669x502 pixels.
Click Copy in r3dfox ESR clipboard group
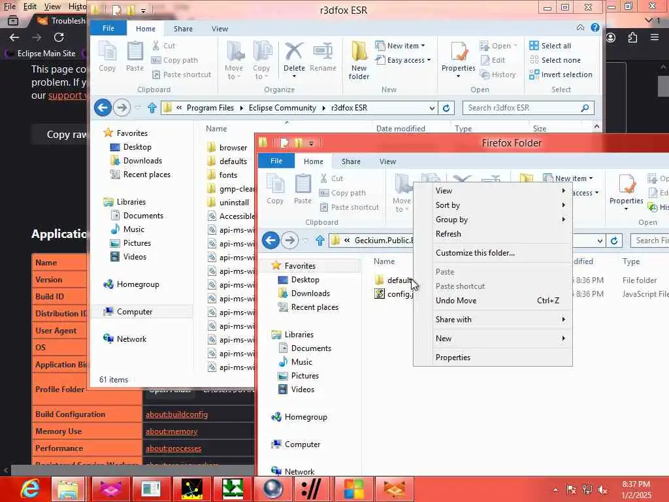coord(107,58)
